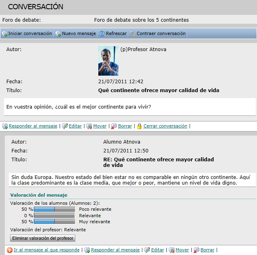
Task: Click the Valoración del profesor: Relevante text
Action: tap(48, 230)
